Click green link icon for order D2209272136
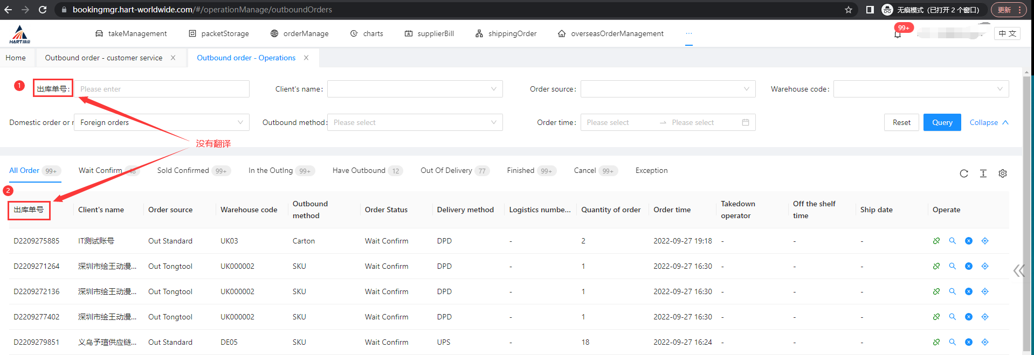Image resolution: width=1034 pixels, height=355 pixels. [936, 291]
